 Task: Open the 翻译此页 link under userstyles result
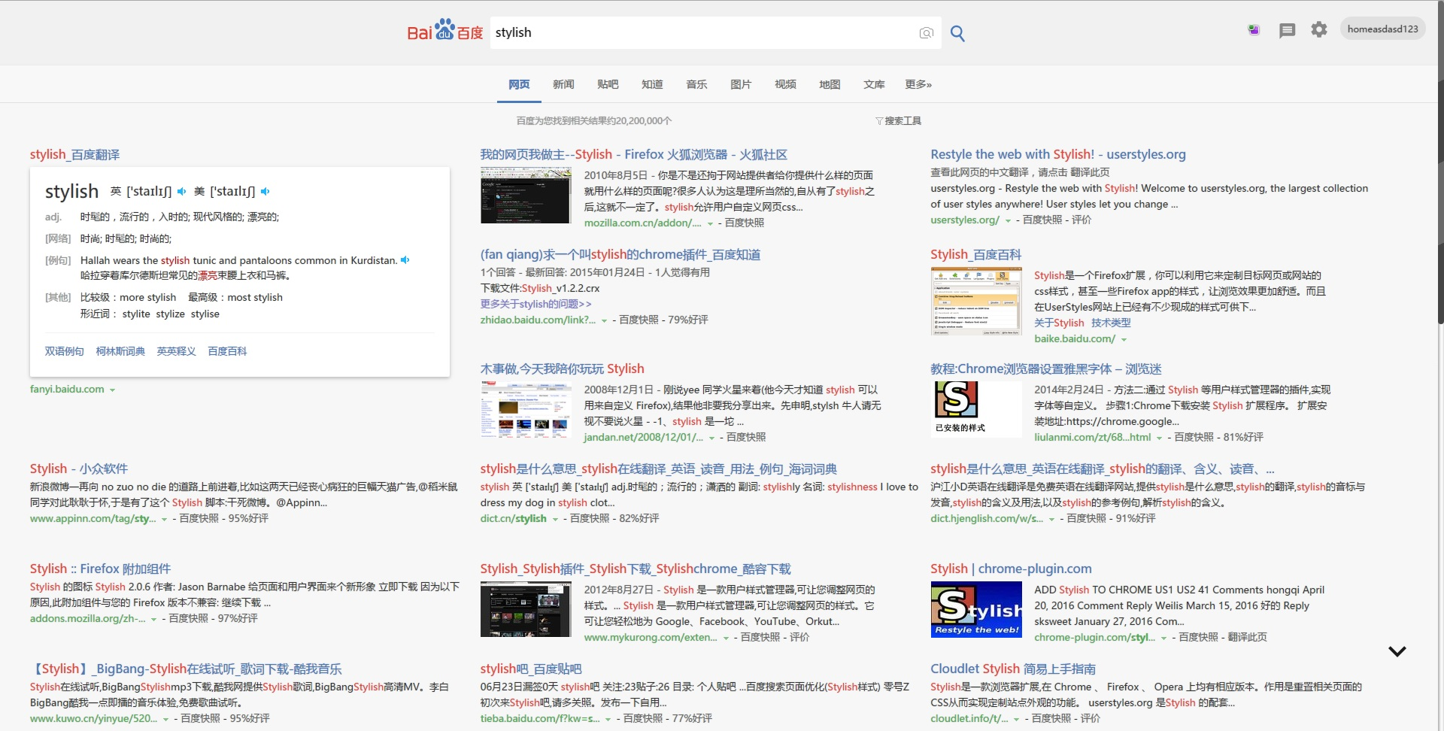pos(1090,172)
